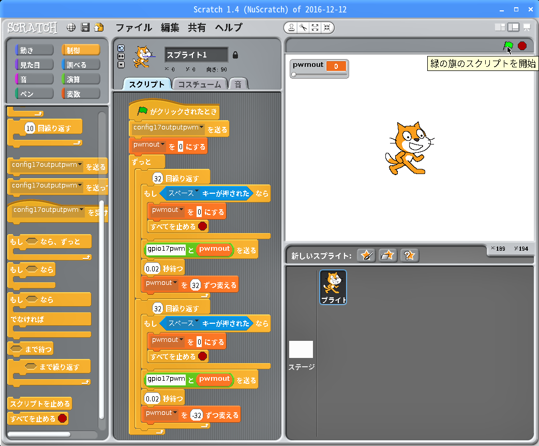
Task: Save project with the floppy disk icon
Action: (85, 27)
